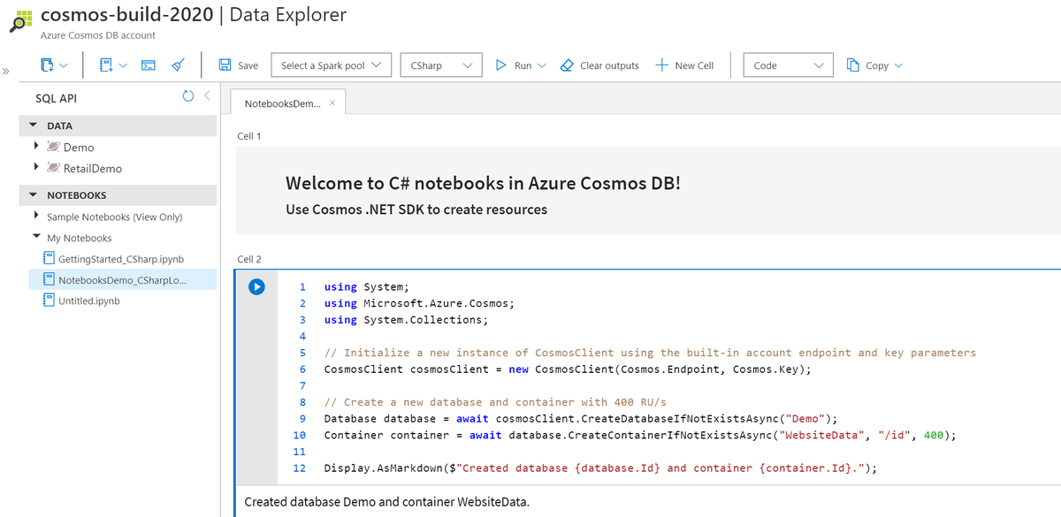
Task: Collapse the My Notebooks folder
Action: pos(36,237)
